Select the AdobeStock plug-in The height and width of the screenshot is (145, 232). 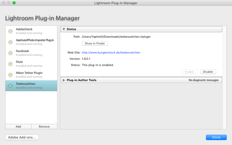pos(31,31)
